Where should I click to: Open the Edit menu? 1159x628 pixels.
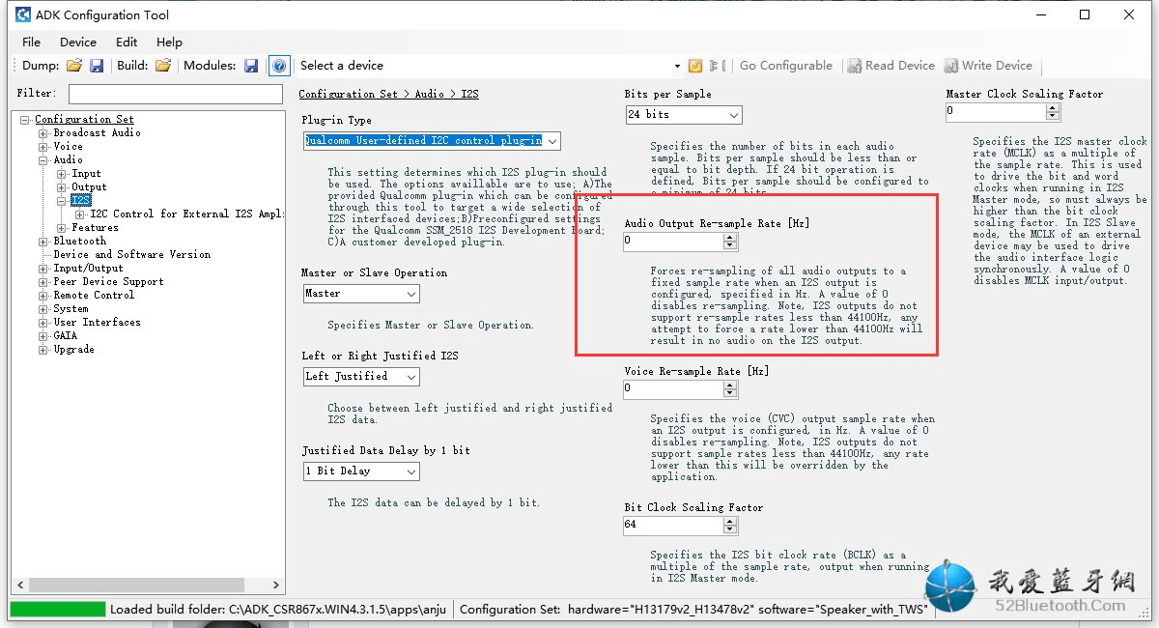tap(127, 43)
